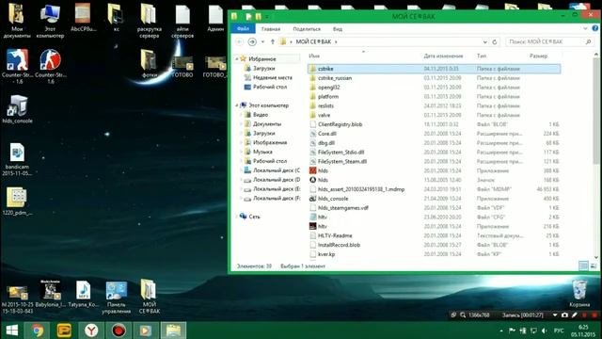
Task: Open the address bar history dropdown
Action: [485, 41]
